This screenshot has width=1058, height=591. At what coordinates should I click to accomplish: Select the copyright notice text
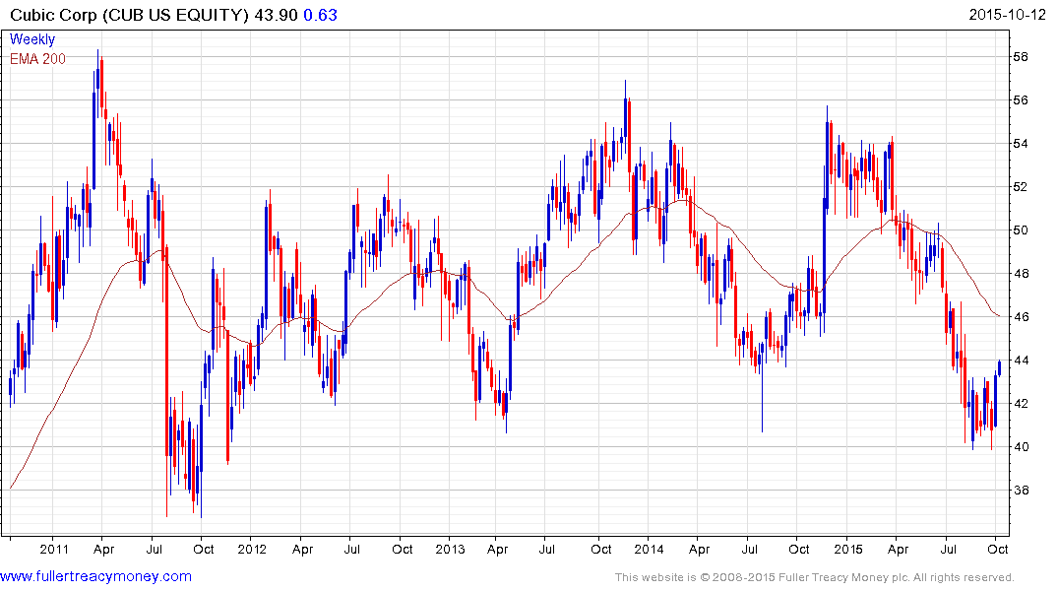tap(815, 577)
